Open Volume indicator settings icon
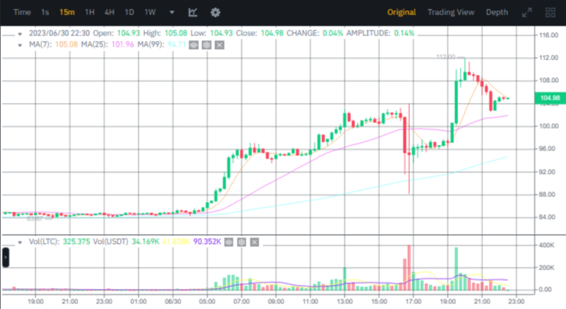 (x=242, y=242)
